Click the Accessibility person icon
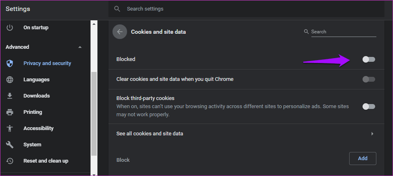The width and height of the screenshot is (393, 176). [x=10, y=128]
